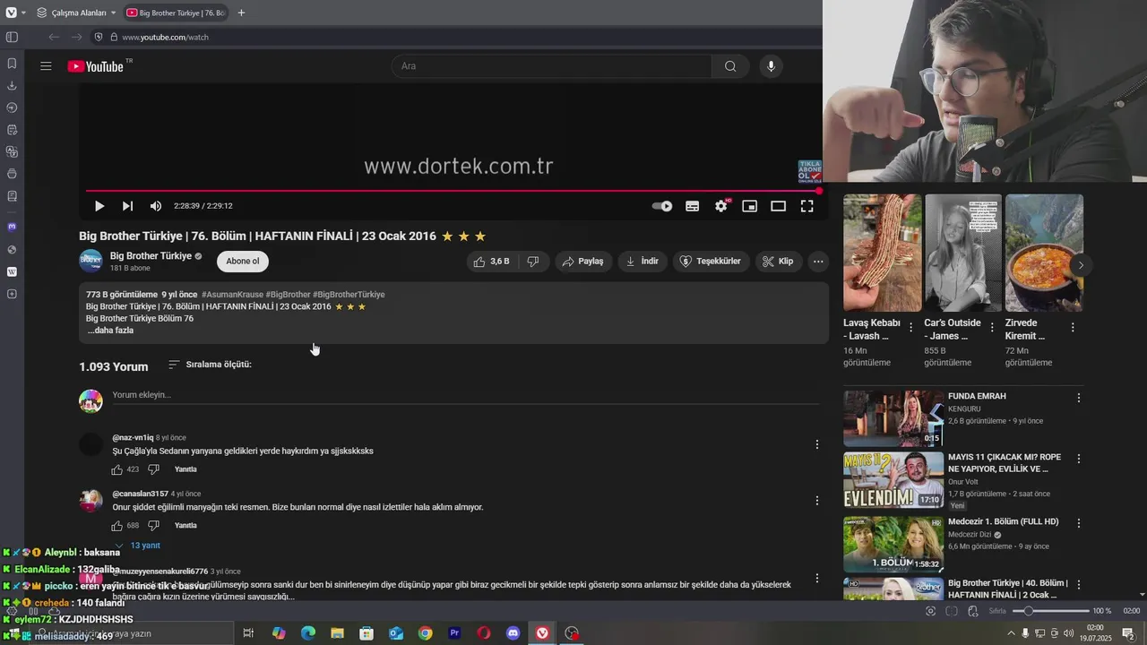Open the Translate panel in the sidebar
The height and width of the screenshot is (645, 1147).
tap(12, 151)
